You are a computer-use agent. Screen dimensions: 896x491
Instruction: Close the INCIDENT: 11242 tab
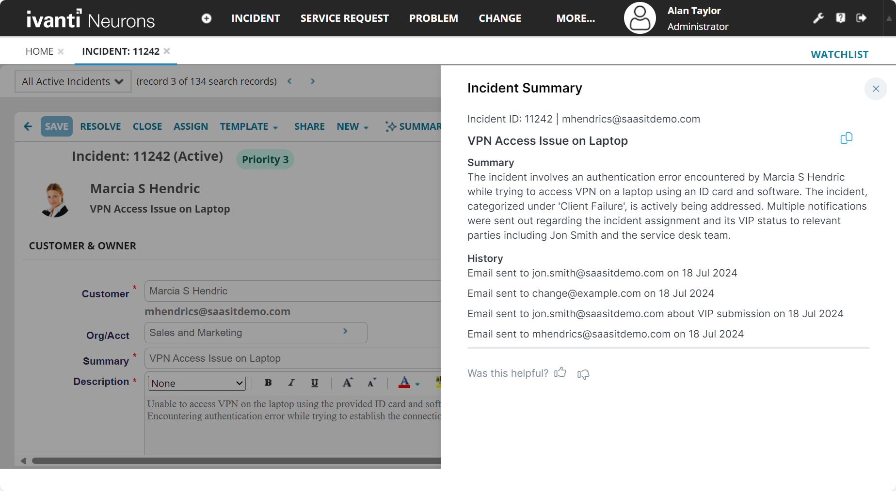point(167,51)
